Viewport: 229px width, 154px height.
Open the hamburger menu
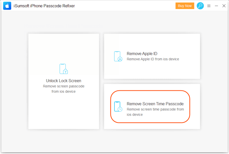point(209,6)
